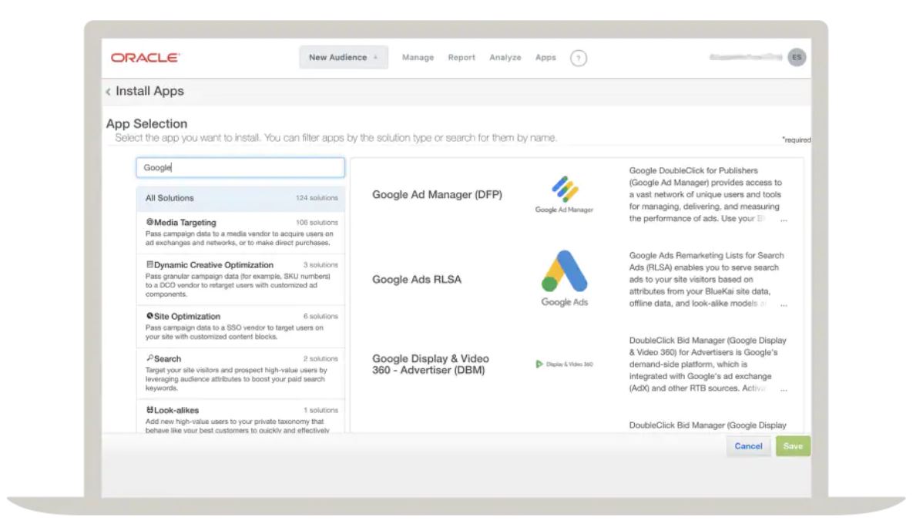The width and height of the screenshot is (923, 524).
Task: Go back using the Install Apps chevron
Action: click(x=109, y=91)
